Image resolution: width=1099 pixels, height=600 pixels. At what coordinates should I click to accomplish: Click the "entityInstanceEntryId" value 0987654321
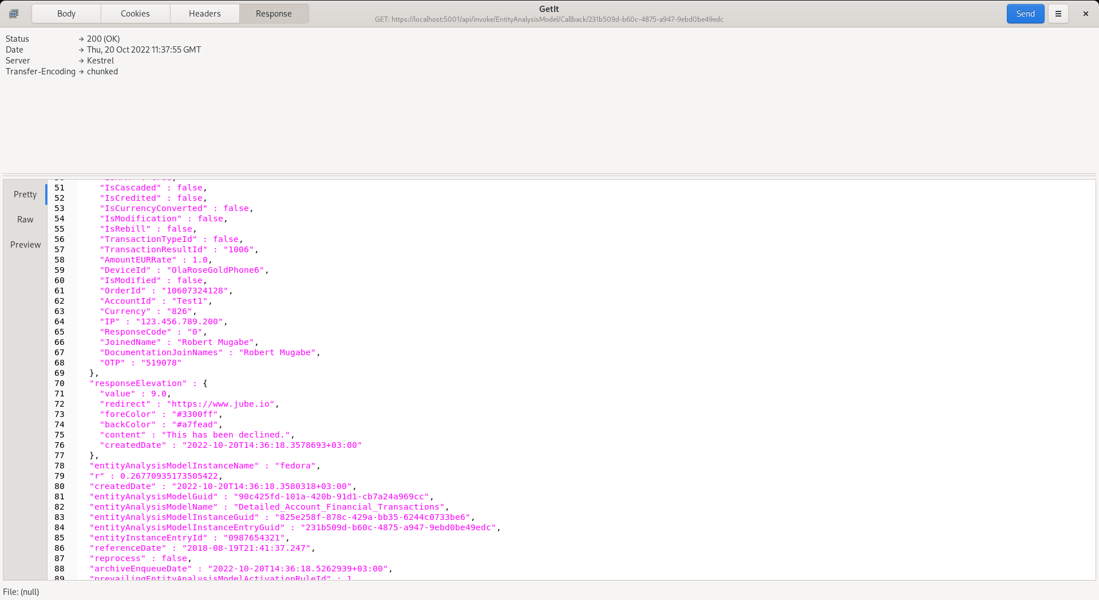point(254,538)
